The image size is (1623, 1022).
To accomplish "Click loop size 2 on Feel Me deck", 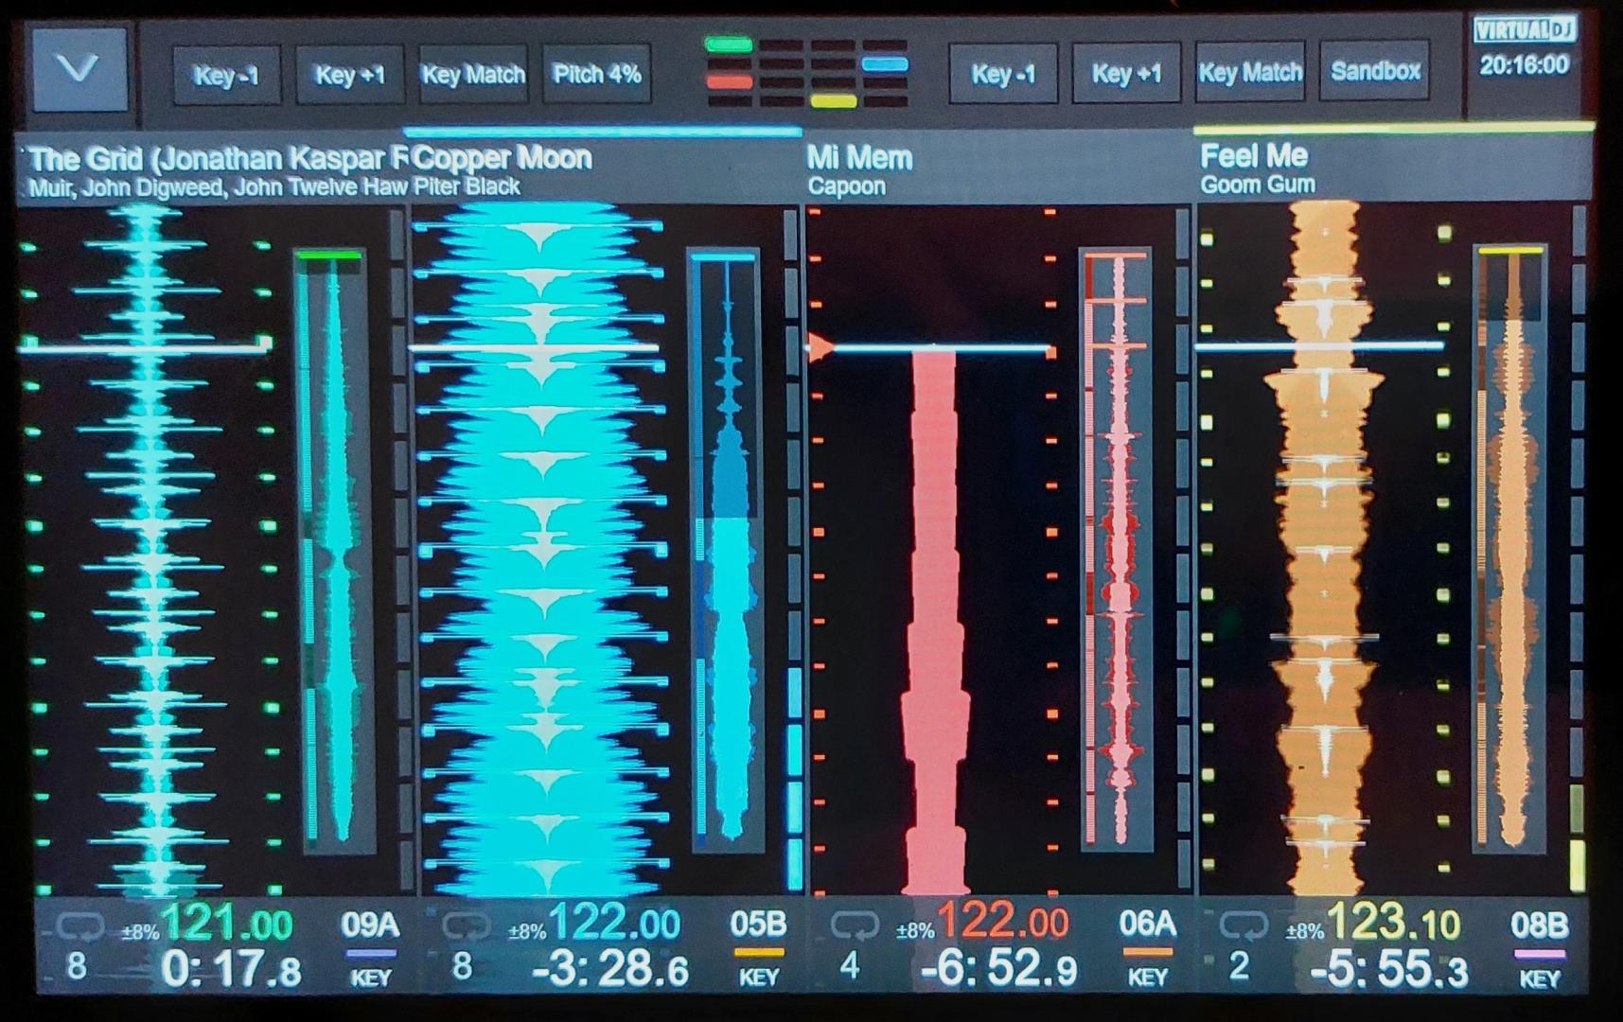I will pos(1239,966).
